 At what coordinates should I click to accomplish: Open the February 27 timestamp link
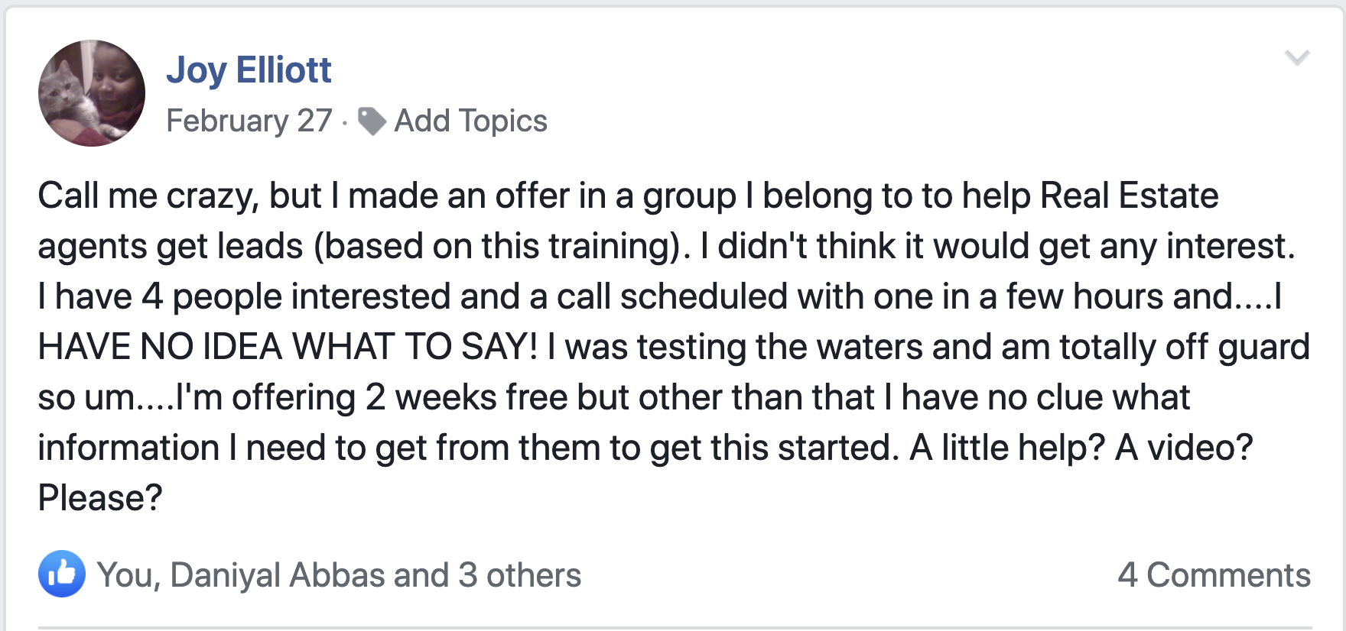[x=249, y=121]
